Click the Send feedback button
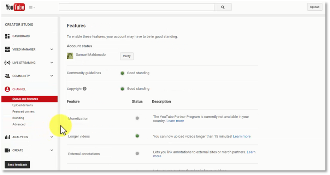Image resolution: width=330 pixels, height=175 pixels. [x=17, y=165]
